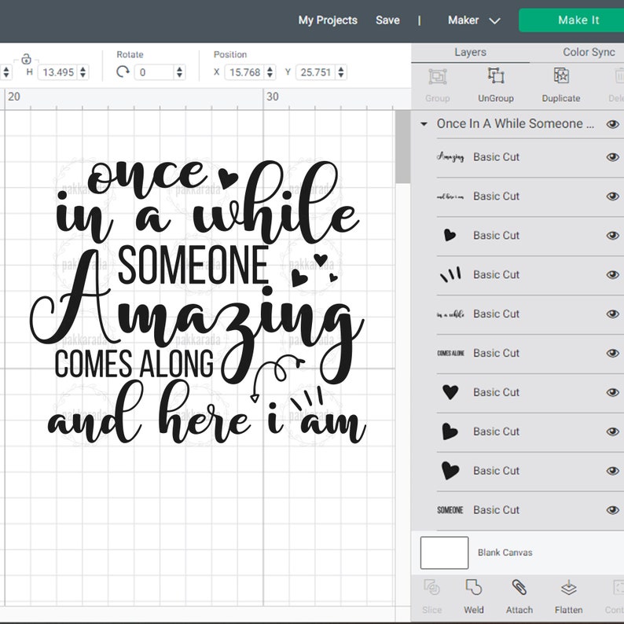Viewport: 624px width, 624px height.
Task: Click the curly arrow doodle on canvas
Action: (x=277, y=378)
